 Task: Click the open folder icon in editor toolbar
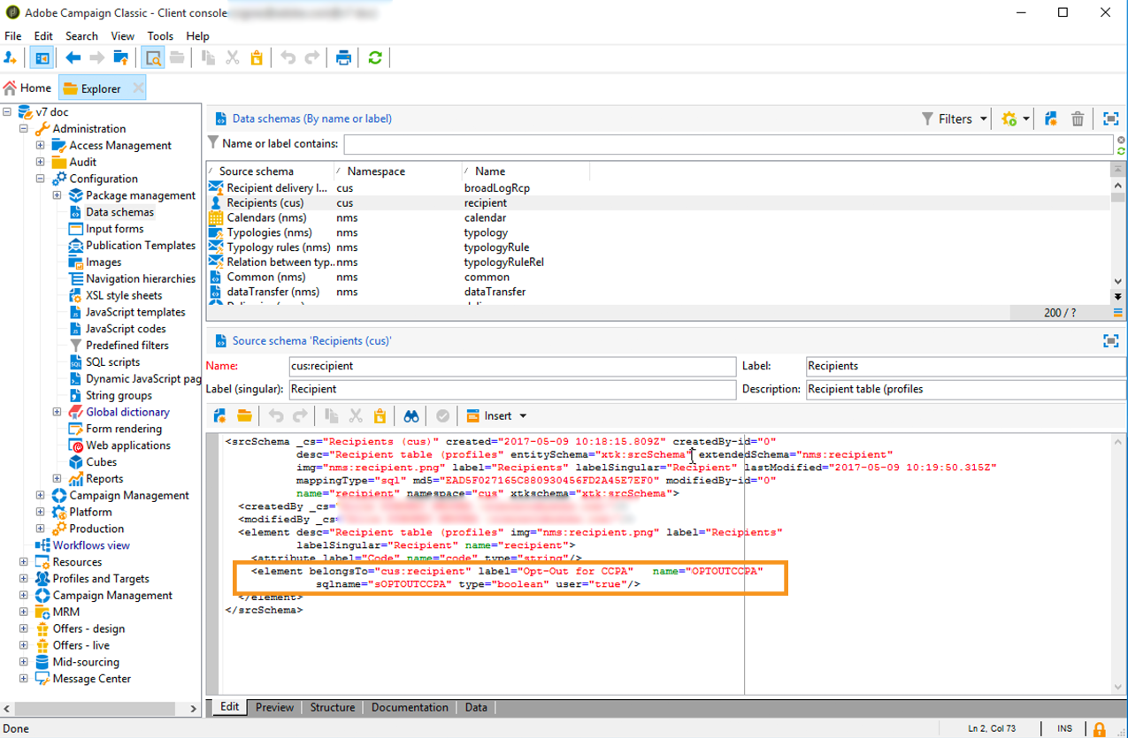[244, 416]
